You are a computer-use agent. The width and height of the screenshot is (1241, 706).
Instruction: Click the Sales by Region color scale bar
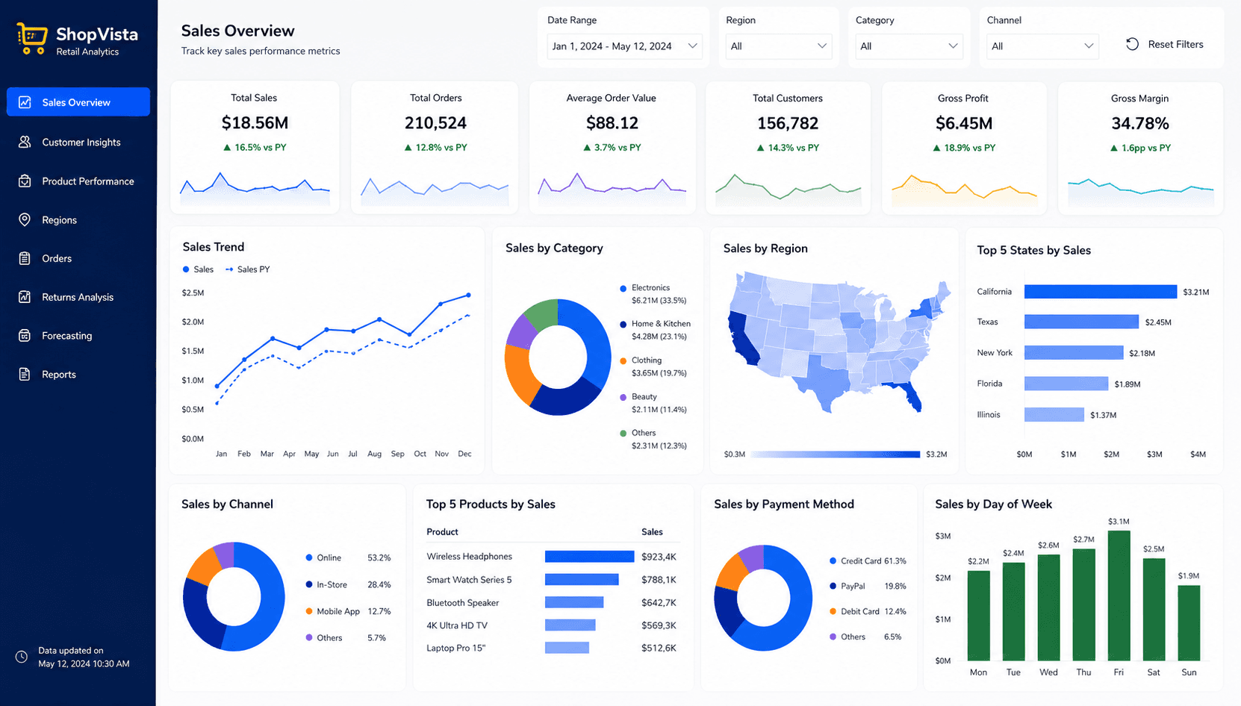tap(836, 454)
